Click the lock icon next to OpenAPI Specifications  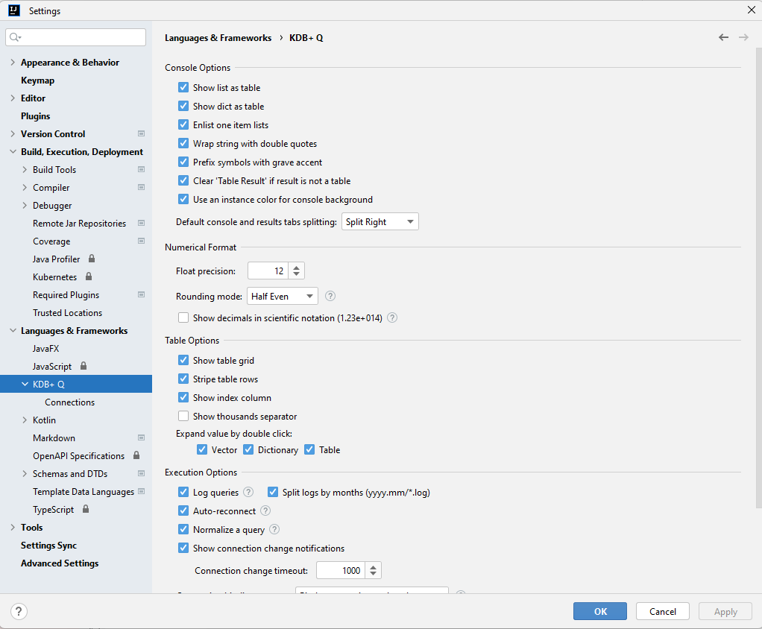(x=136, y=455)
